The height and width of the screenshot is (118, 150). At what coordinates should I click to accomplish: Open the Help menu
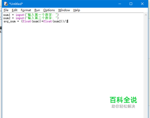tap(77, 10)
